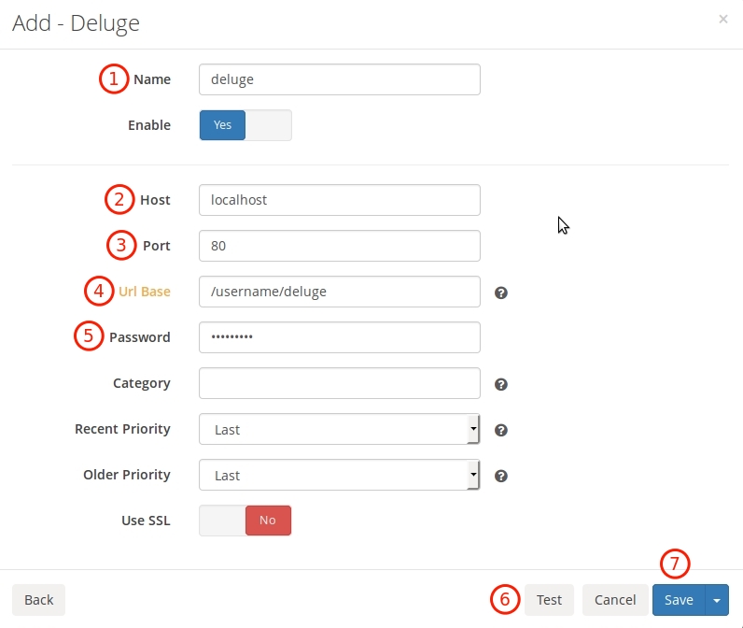Click the help icon for Recent Priority
This screenshot has height=628, width=743.
point(501,430)
